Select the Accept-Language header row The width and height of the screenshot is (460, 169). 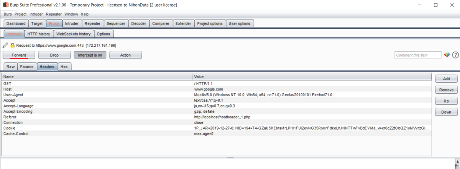(217, 106)
